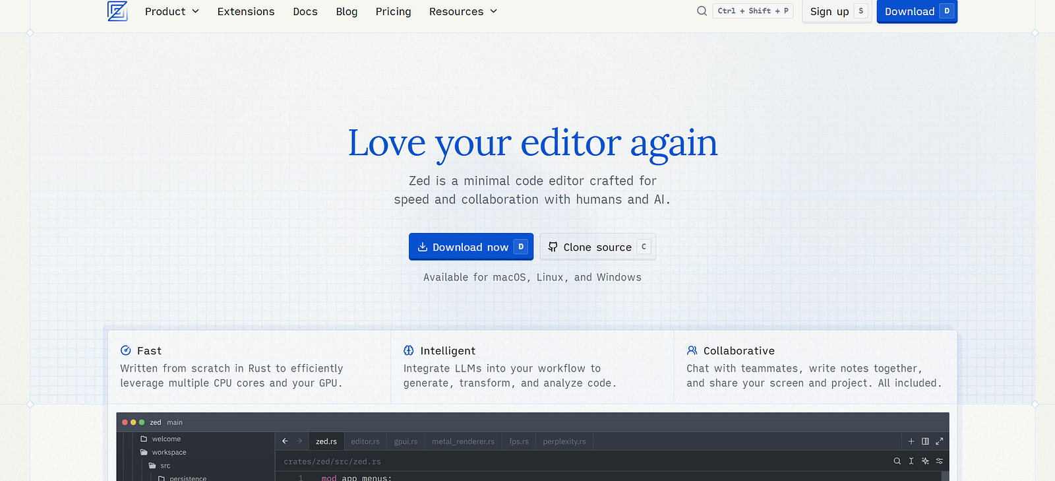Click the zed project name in title bar

coord(156,422)
